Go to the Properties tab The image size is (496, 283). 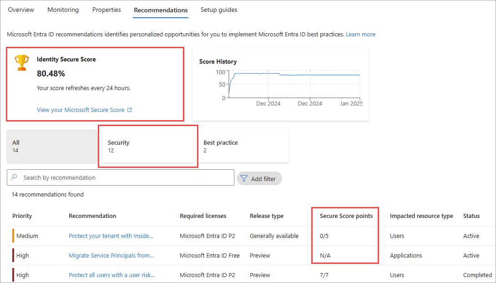106,10
